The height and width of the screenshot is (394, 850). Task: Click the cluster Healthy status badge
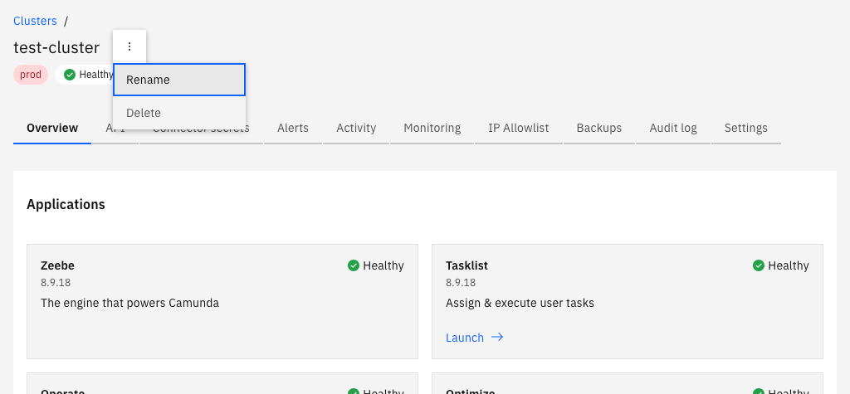pos(85,75)
